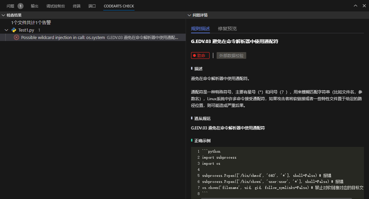The image size is (369, 199).
Task: Click the 遵从规范 section heading
Action: [x=202, y=119]
